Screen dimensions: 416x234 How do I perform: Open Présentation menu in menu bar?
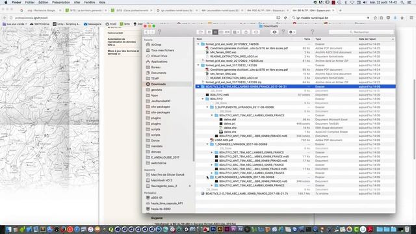pyautogui.click(x=61, y=3)
